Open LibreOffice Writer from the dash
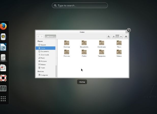This screenshot has width=157, height=114. [3, 47]
